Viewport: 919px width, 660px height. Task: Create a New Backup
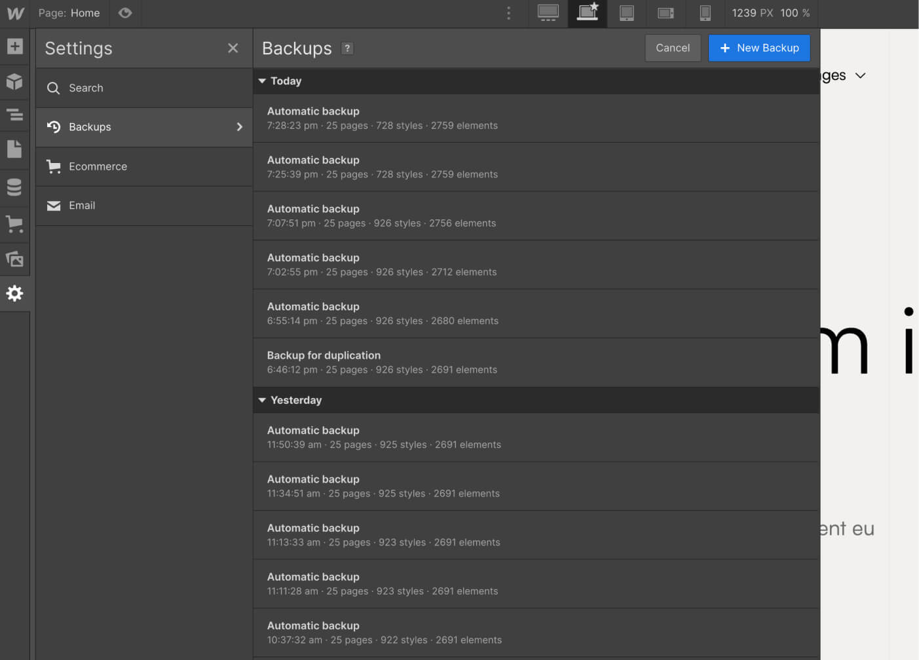click(x=759, y=48)
